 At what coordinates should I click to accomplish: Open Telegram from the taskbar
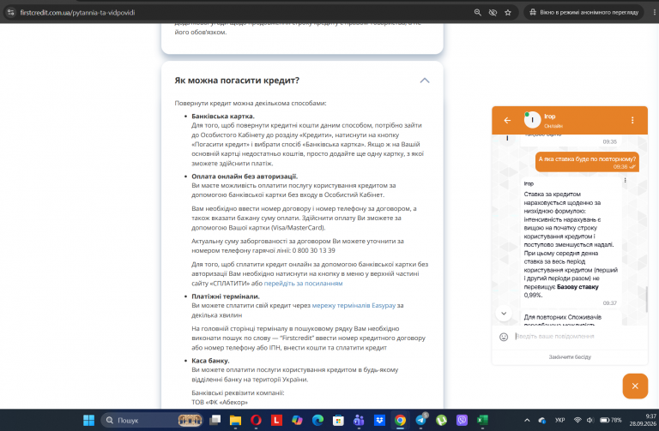420,420
